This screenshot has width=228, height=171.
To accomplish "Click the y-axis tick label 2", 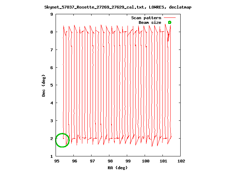I will click(x=52, y=139).
